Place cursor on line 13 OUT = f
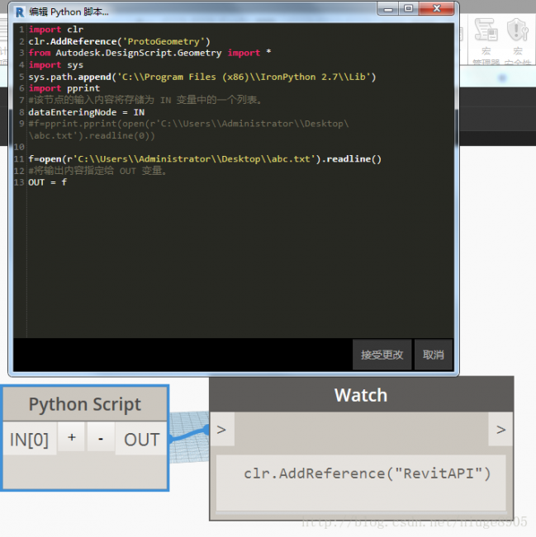Screen dimensions: 536x537 click(x=48, y=182)
